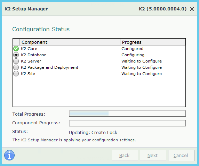Click the Next button
199x166 pixels.
tap(153, 156)
